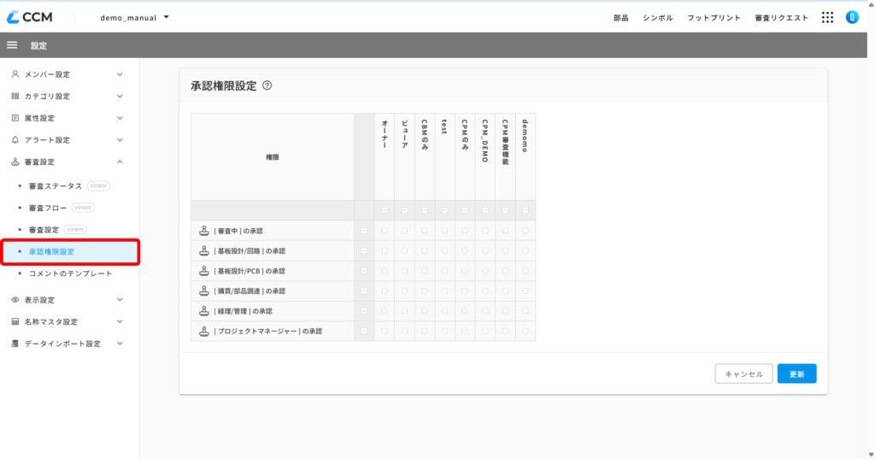This screenshot has width=875, height=459.
Task: Select 審査設定 viewer sub-item
Action: pyautogui.click(x=44, y=229)
